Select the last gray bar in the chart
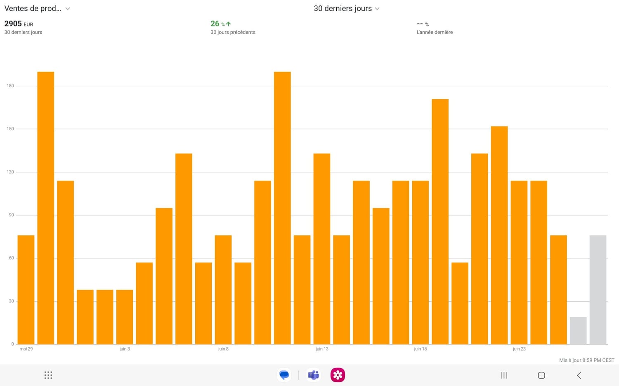 598,290
